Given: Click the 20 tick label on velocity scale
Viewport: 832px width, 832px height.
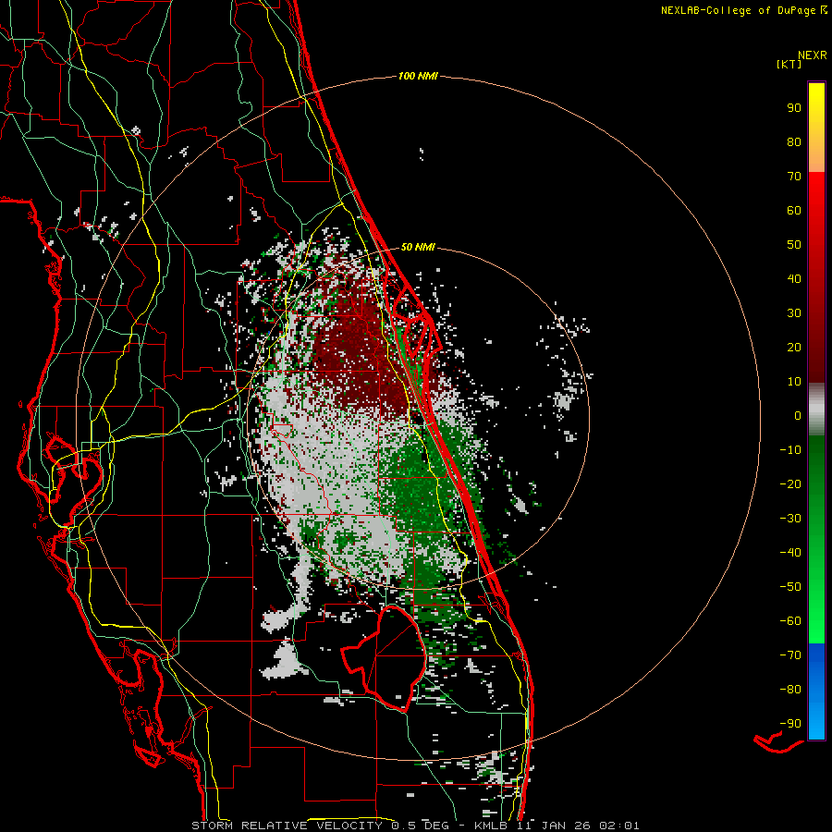Looking at the screenshot, I should pyautogui.click(x=794, y=347).
